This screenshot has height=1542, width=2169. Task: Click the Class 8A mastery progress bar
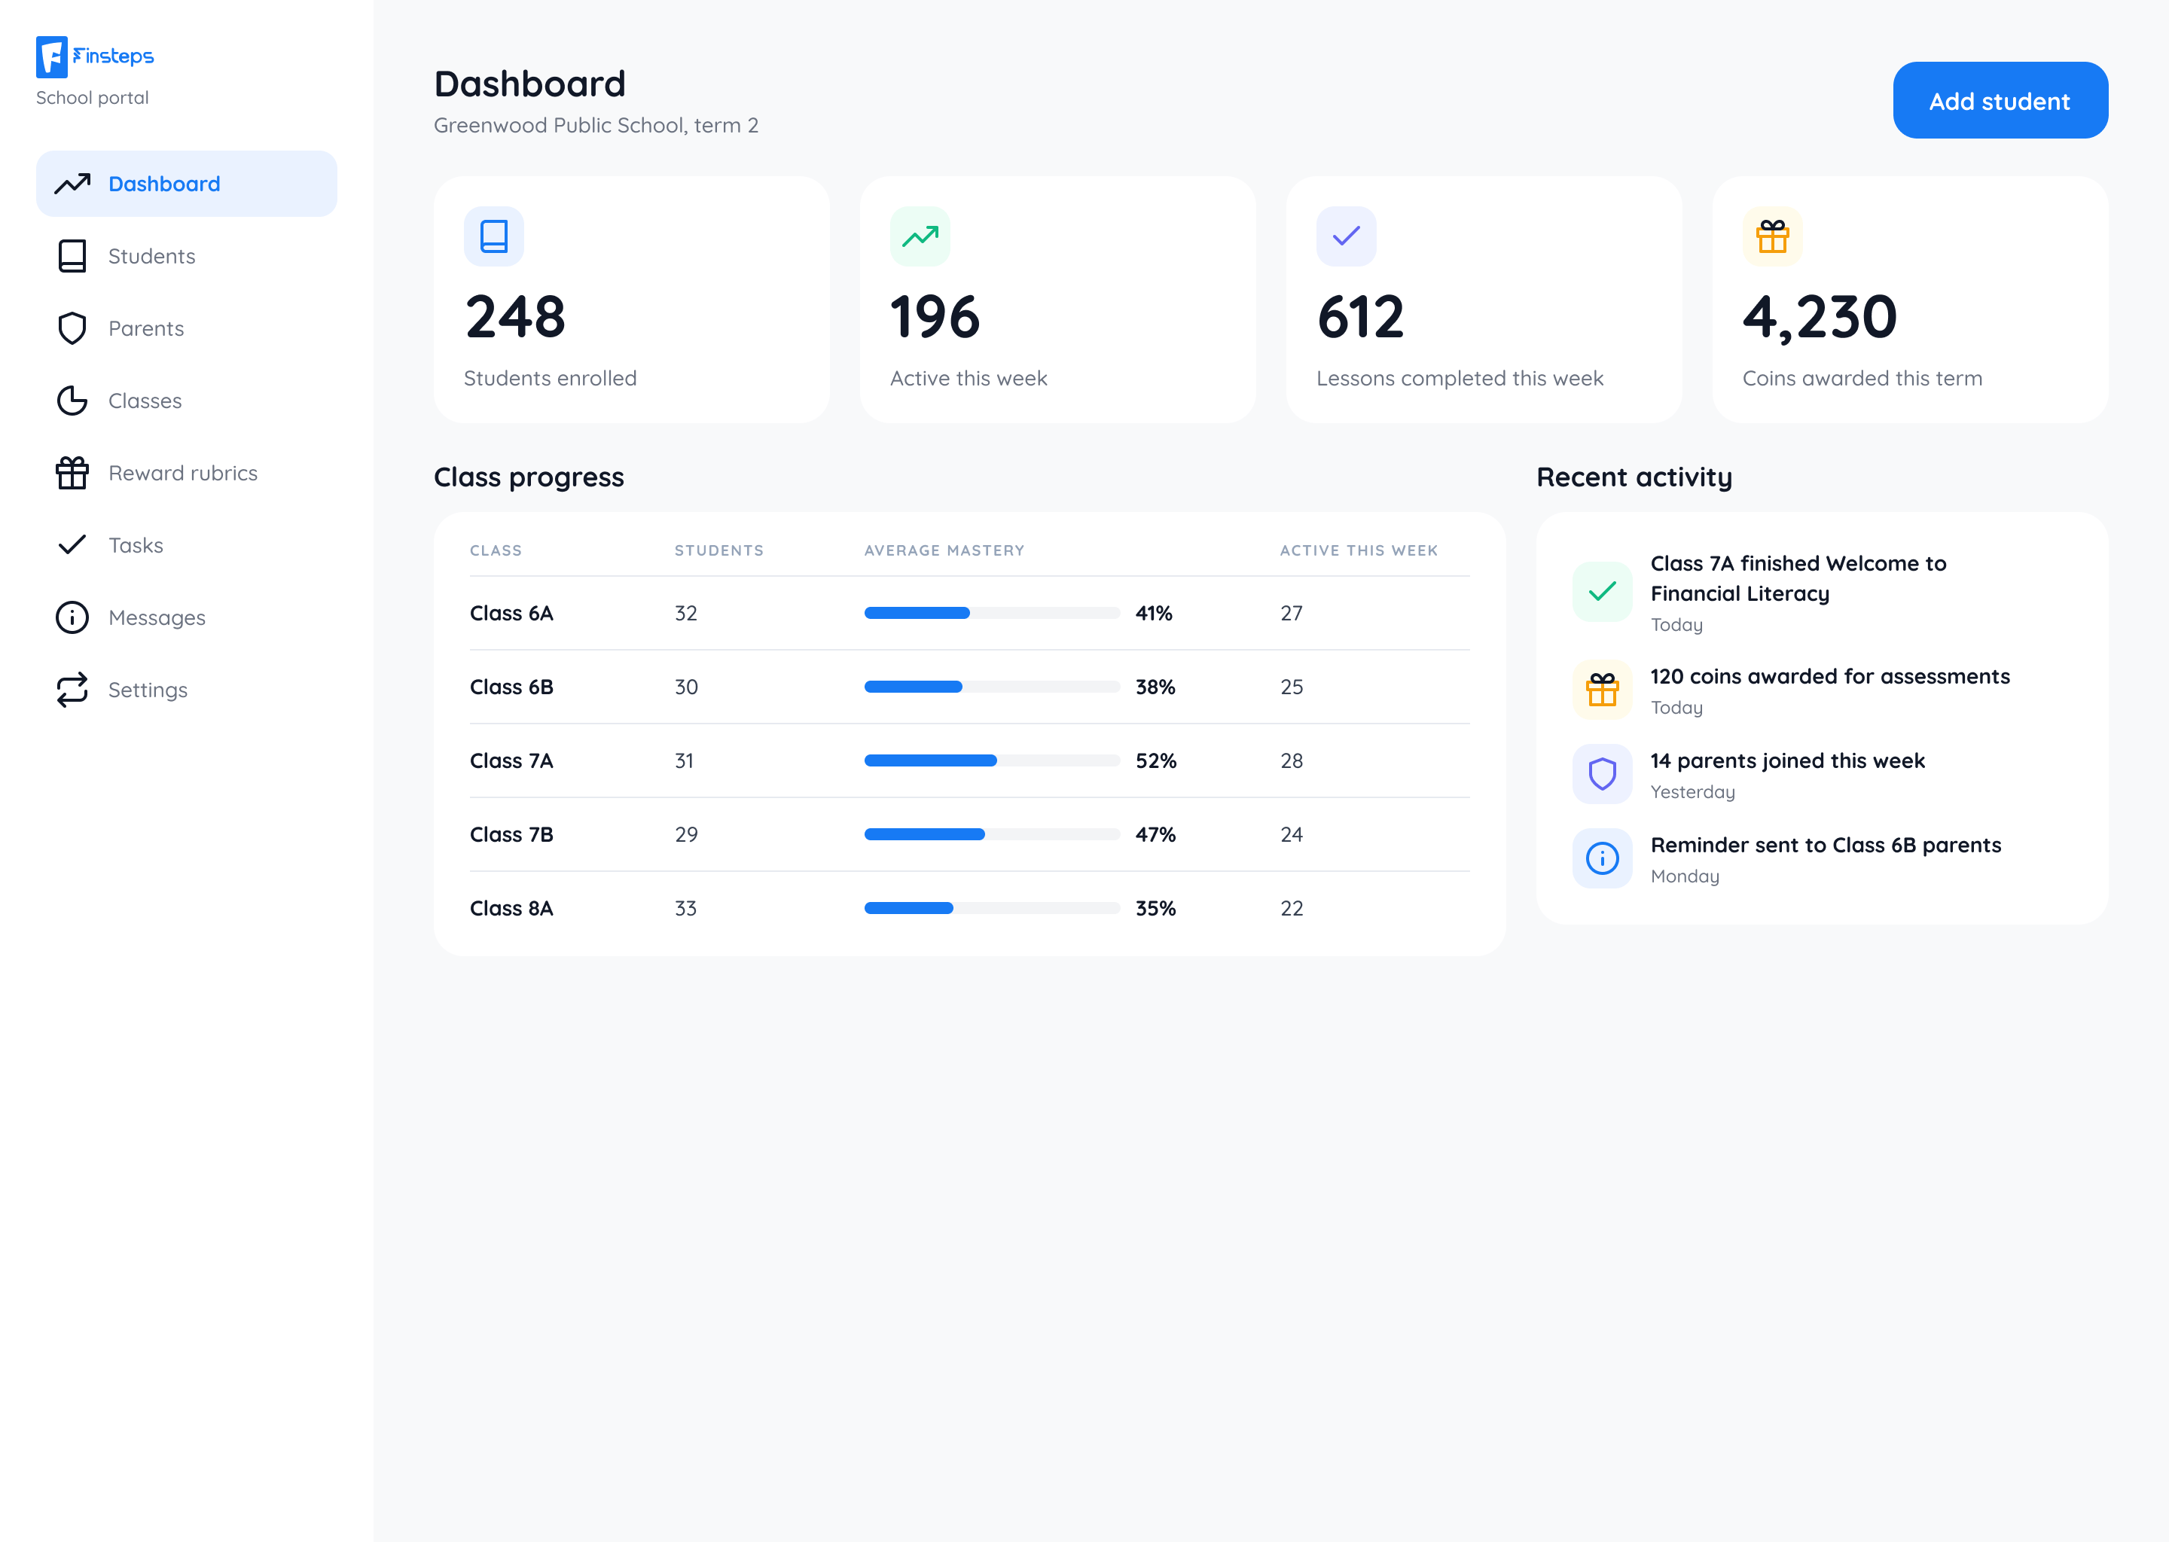(x=991, y=909)
